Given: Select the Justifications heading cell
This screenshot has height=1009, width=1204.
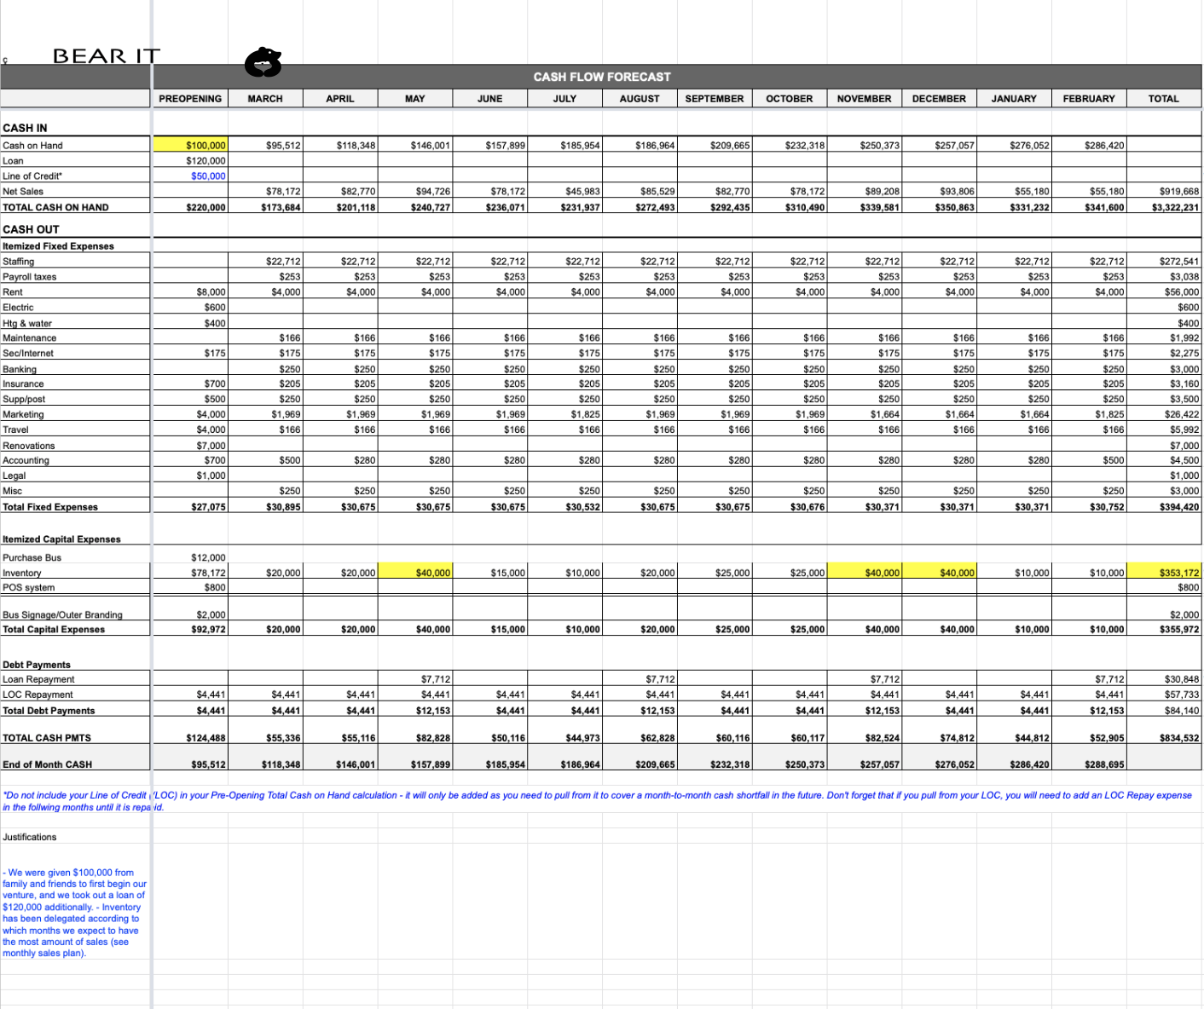Looking at the screenshot, I should (77, 837).
